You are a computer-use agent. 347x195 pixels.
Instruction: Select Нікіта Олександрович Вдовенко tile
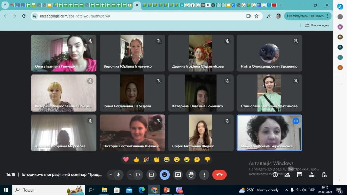point(269,53)
